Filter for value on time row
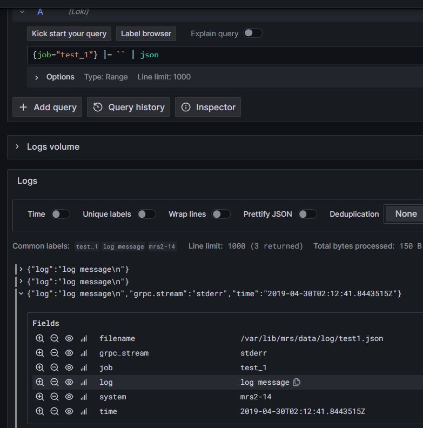This screenshot has width=423, height=428. click(x=40, y=411)
